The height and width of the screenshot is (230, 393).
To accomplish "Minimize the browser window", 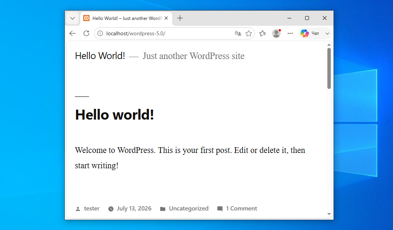I will (289, 18).
